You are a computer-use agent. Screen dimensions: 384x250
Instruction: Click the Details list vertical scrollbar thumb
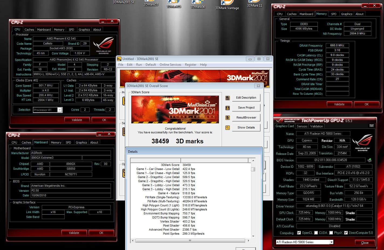tap(253, 169)
